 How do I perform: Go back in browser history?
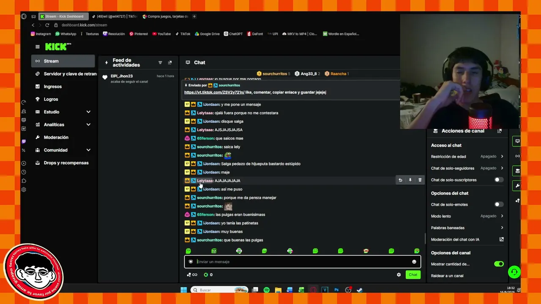point(33,25)
